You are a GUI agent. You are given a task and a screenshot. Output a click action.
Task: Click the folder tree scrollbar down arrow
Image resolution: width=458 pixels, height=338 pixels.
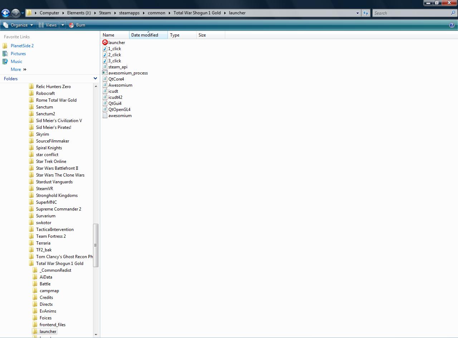(x=96, y=334)
